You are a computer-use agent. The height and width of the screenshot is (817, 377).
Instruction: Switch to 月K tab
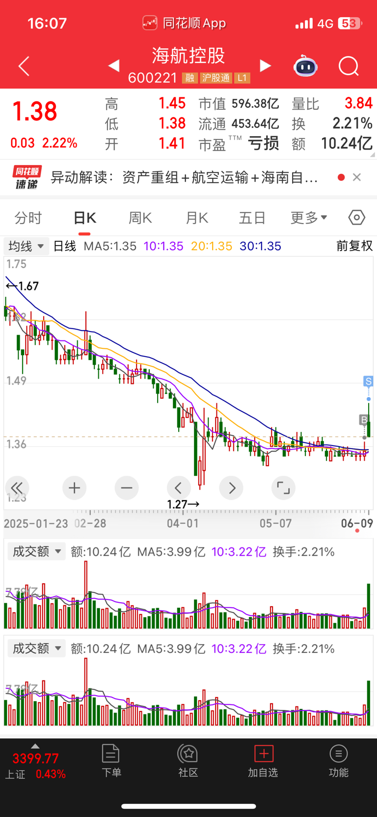click(x=197, y=218)
